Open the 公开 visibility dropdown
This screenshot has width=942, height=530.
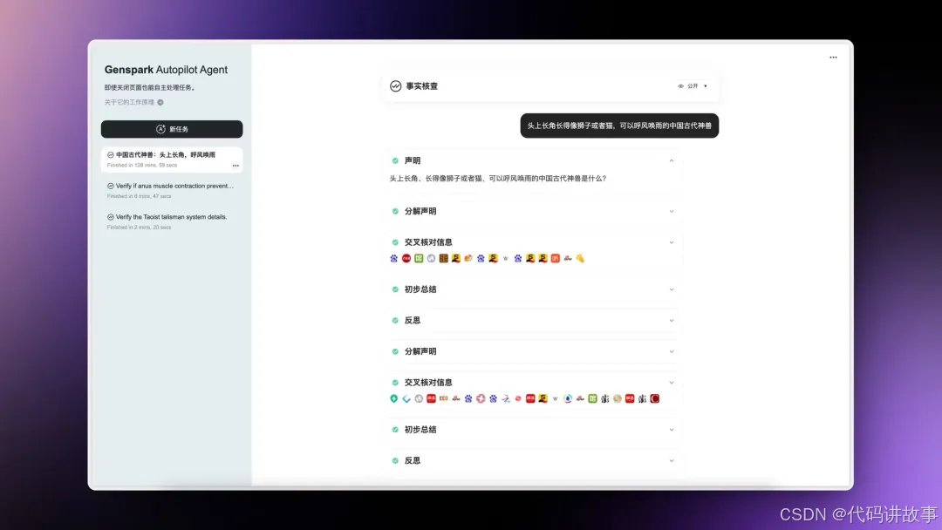(693, 86)
